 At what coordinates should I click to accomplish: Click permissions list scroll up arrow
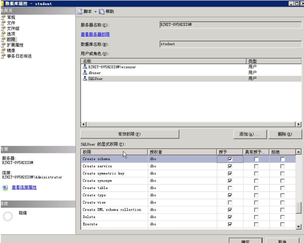298,152
